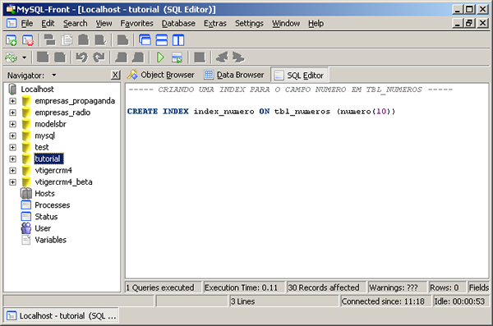Click '30 Records affected' in status bar
493x326 pixels.
pyautogui.click(x=324, y=287)
